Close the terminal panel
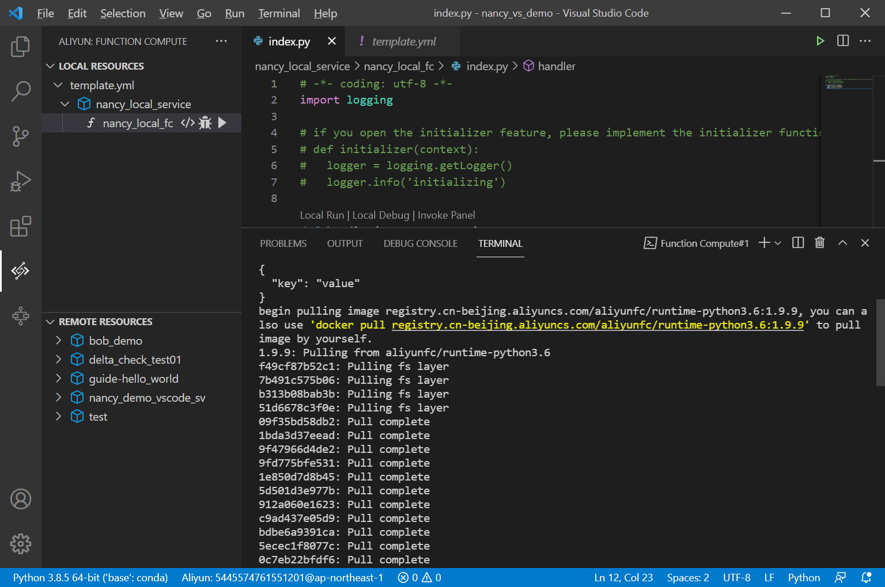Viewport: 885px width, 587px height. (x=865, y=243)
